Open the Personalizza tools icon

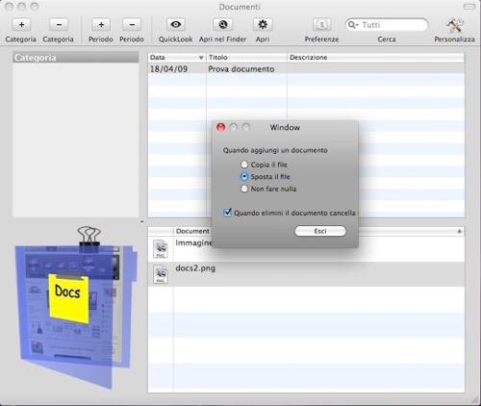click(455, 25)
